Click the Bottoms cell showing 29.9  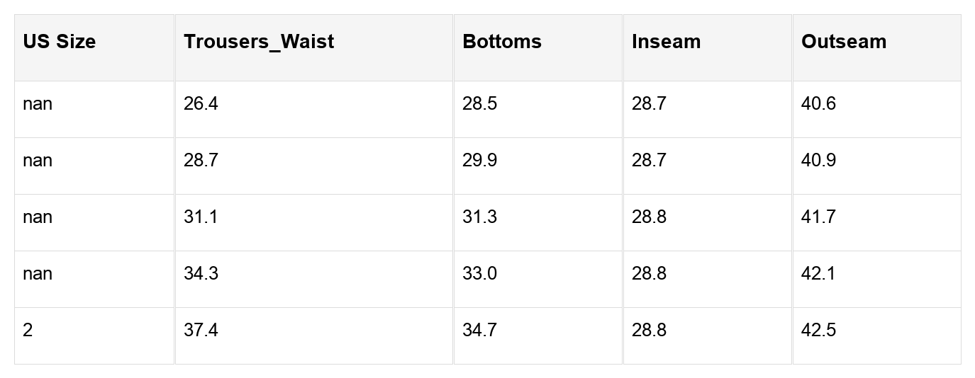tap(480, 161)
